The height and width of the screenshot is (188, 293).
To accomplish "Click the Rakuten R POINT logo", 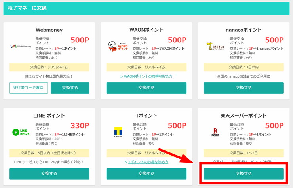I will [215, 132].
